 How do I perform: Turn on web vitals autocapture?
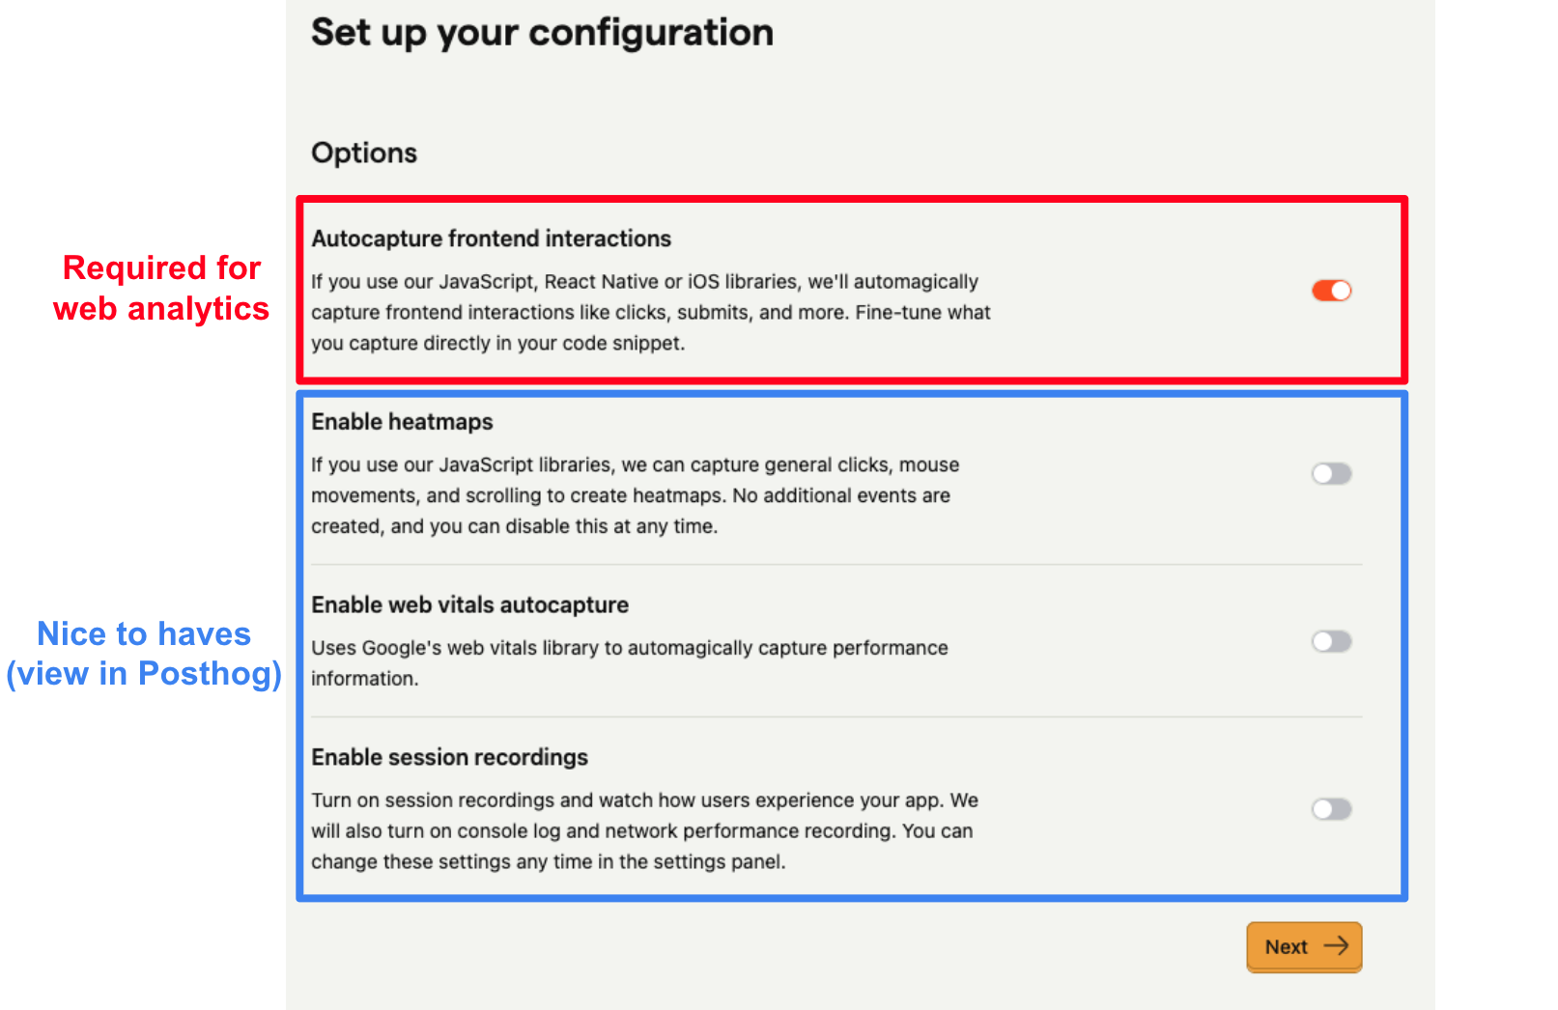pos(1331,641)
